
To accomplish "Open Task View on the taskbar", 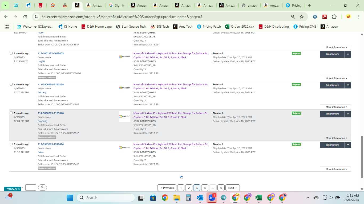I will 141,198.
